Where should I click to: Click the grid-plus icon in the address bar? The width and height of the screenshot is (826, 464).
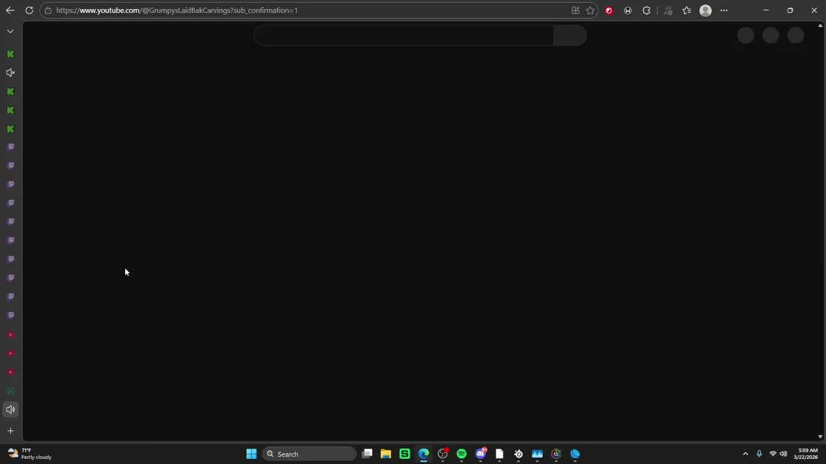[576, 10]
